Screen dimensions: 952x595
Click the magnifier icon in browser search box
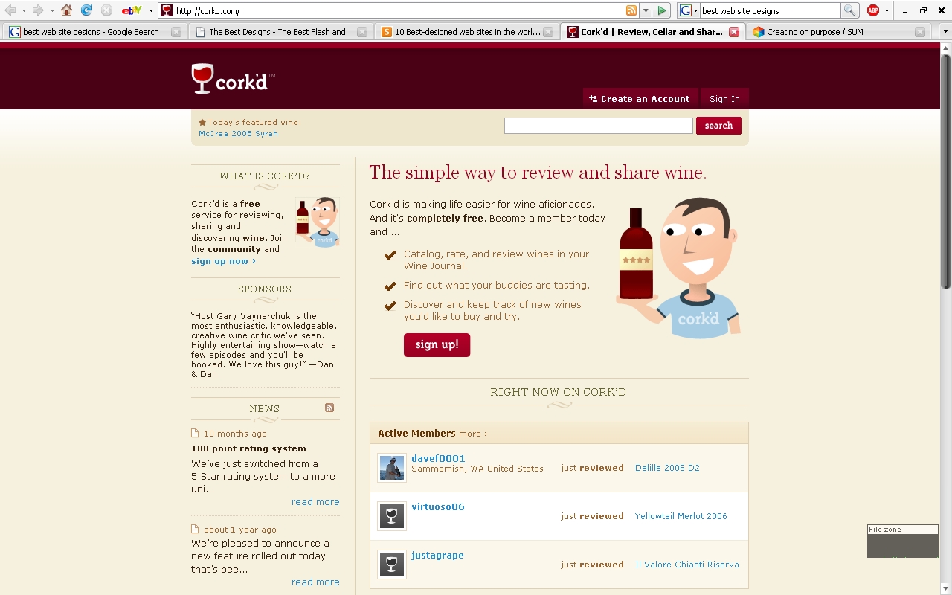coord(849,10)
